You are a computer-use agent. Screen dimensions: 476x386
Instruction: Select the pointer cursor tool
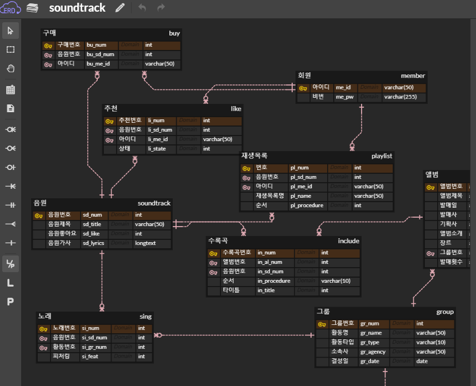[11, 31]
